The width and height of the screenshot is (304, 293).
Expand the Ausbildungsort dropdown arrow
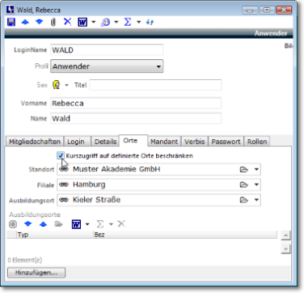tap(256, 200)
